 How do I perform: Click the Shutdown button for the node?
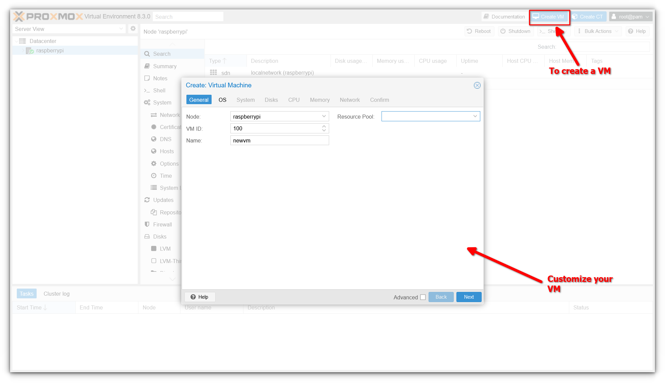point(516,31)
